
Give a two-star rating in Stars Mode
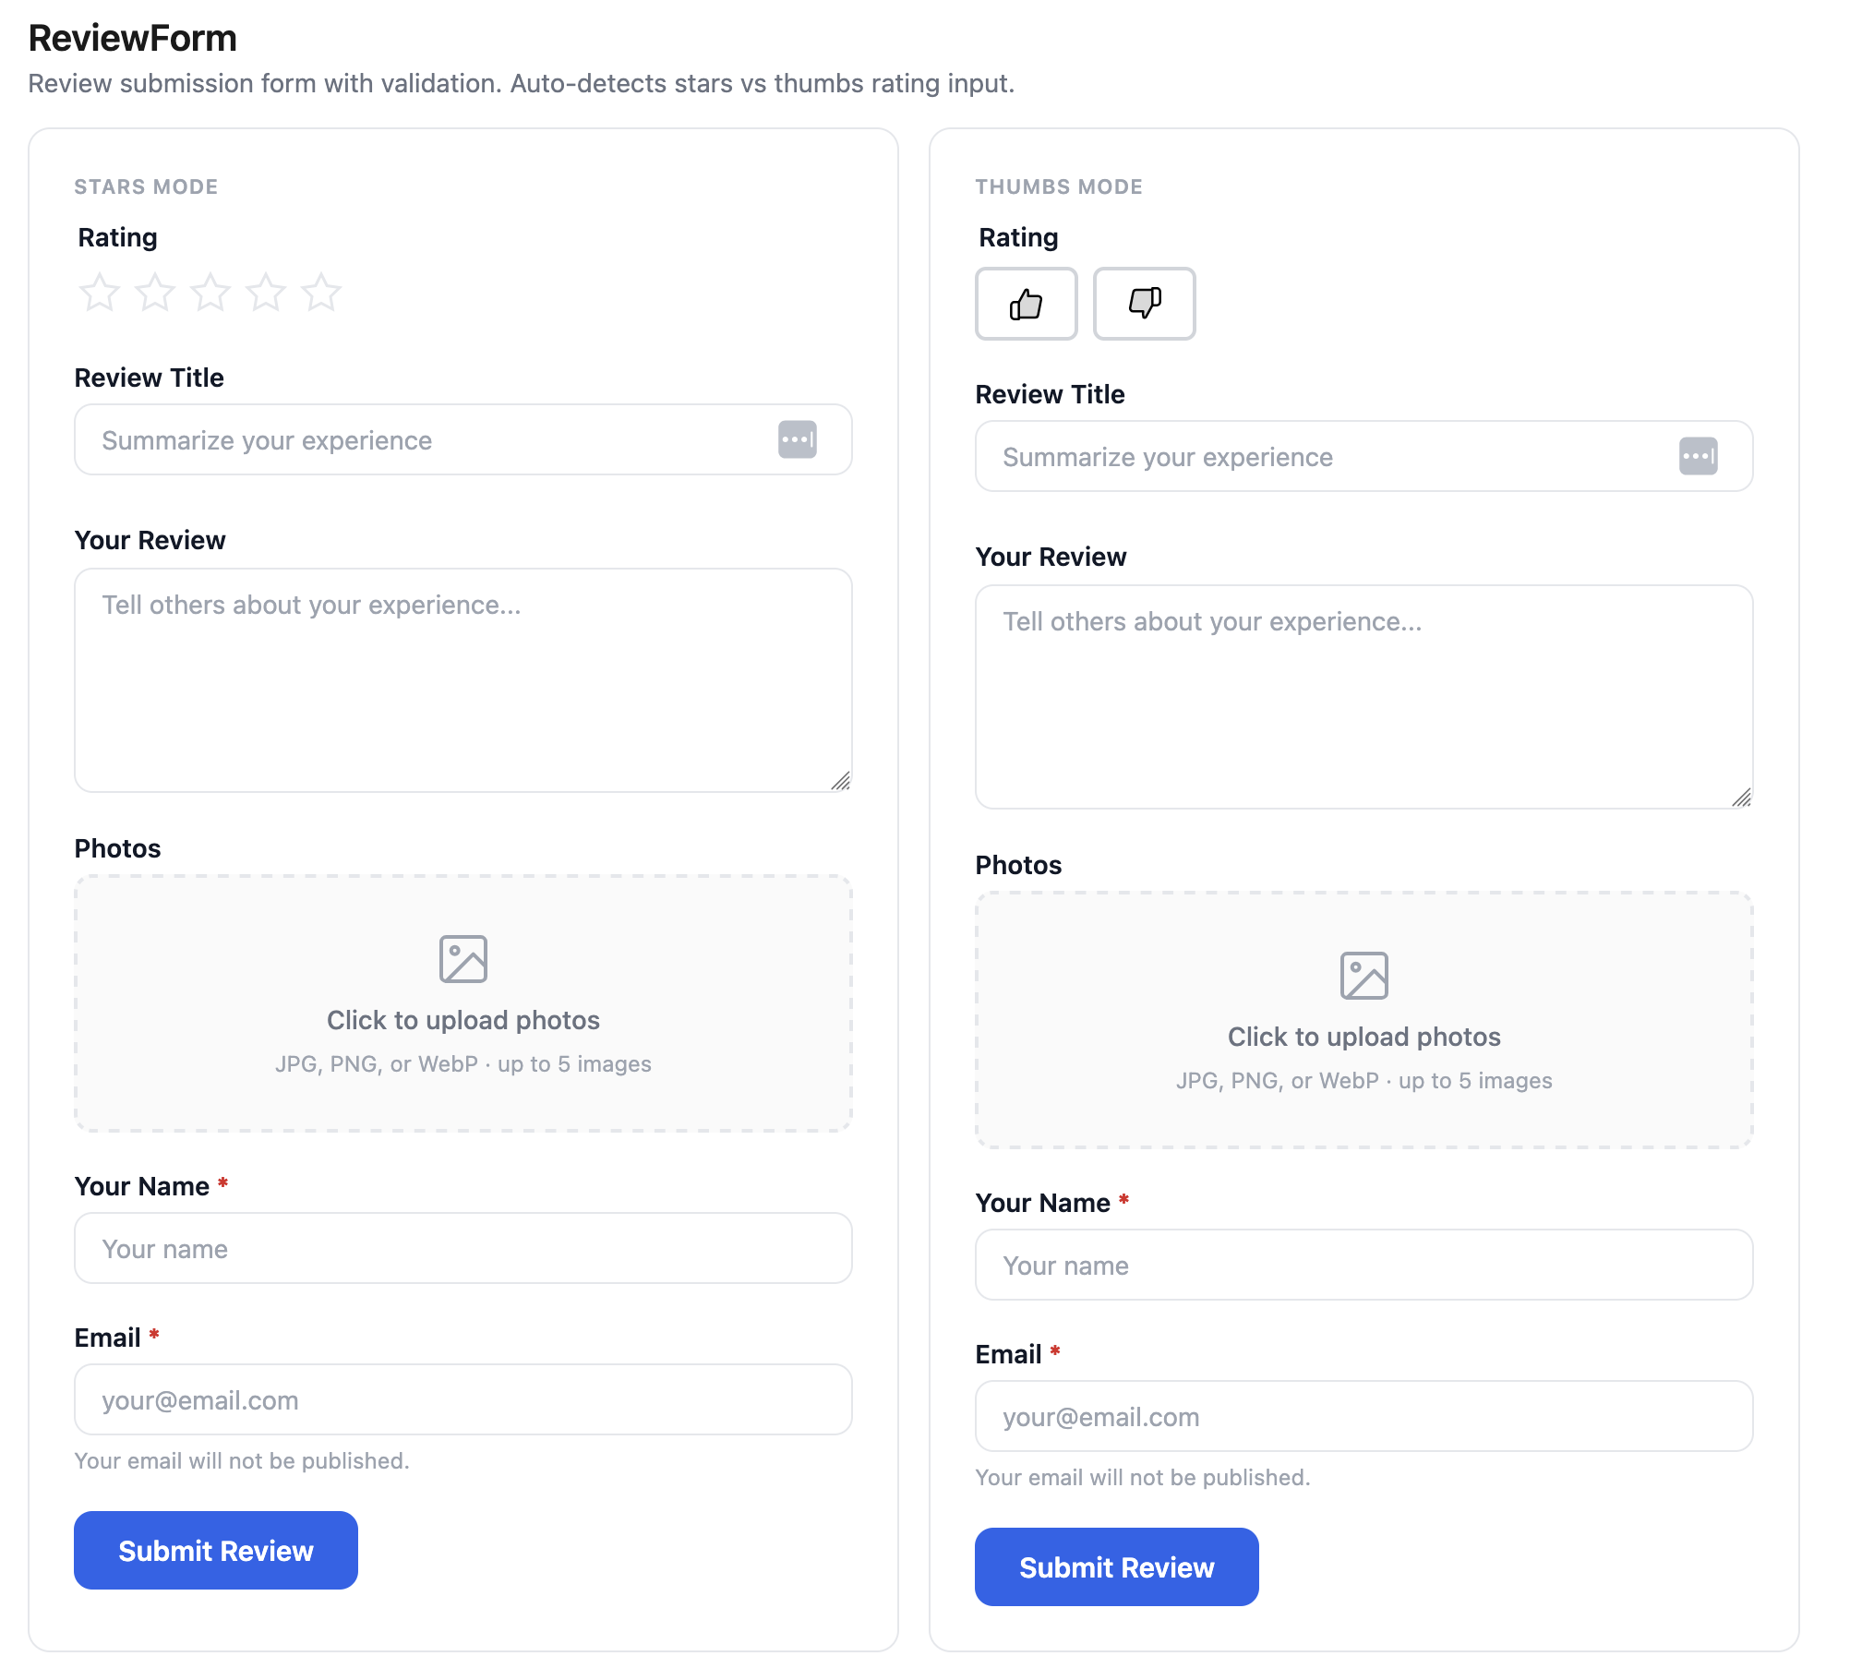[155, 292]
